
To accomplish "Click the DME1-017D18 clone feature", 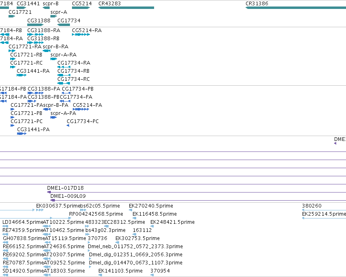I will point(196,192).
